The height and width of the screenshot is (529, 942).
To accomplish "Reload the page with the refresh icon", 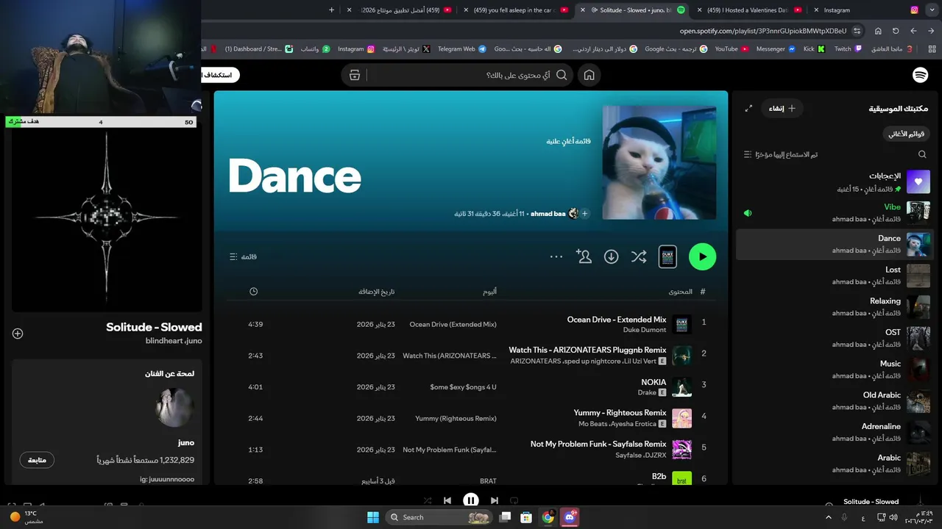I will (896, 31).
